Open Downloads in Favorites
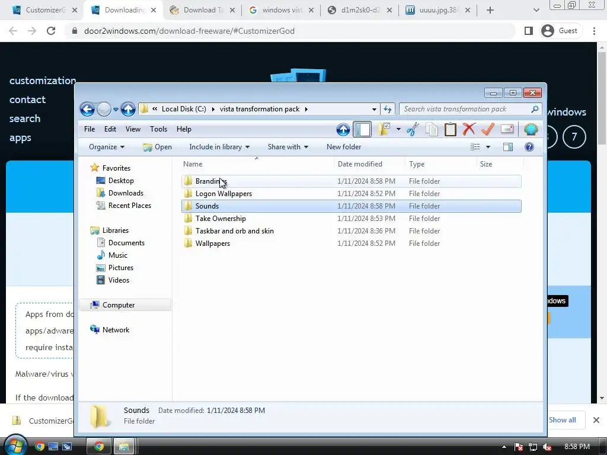Screen dimensions: 607x455 (126, 193)
